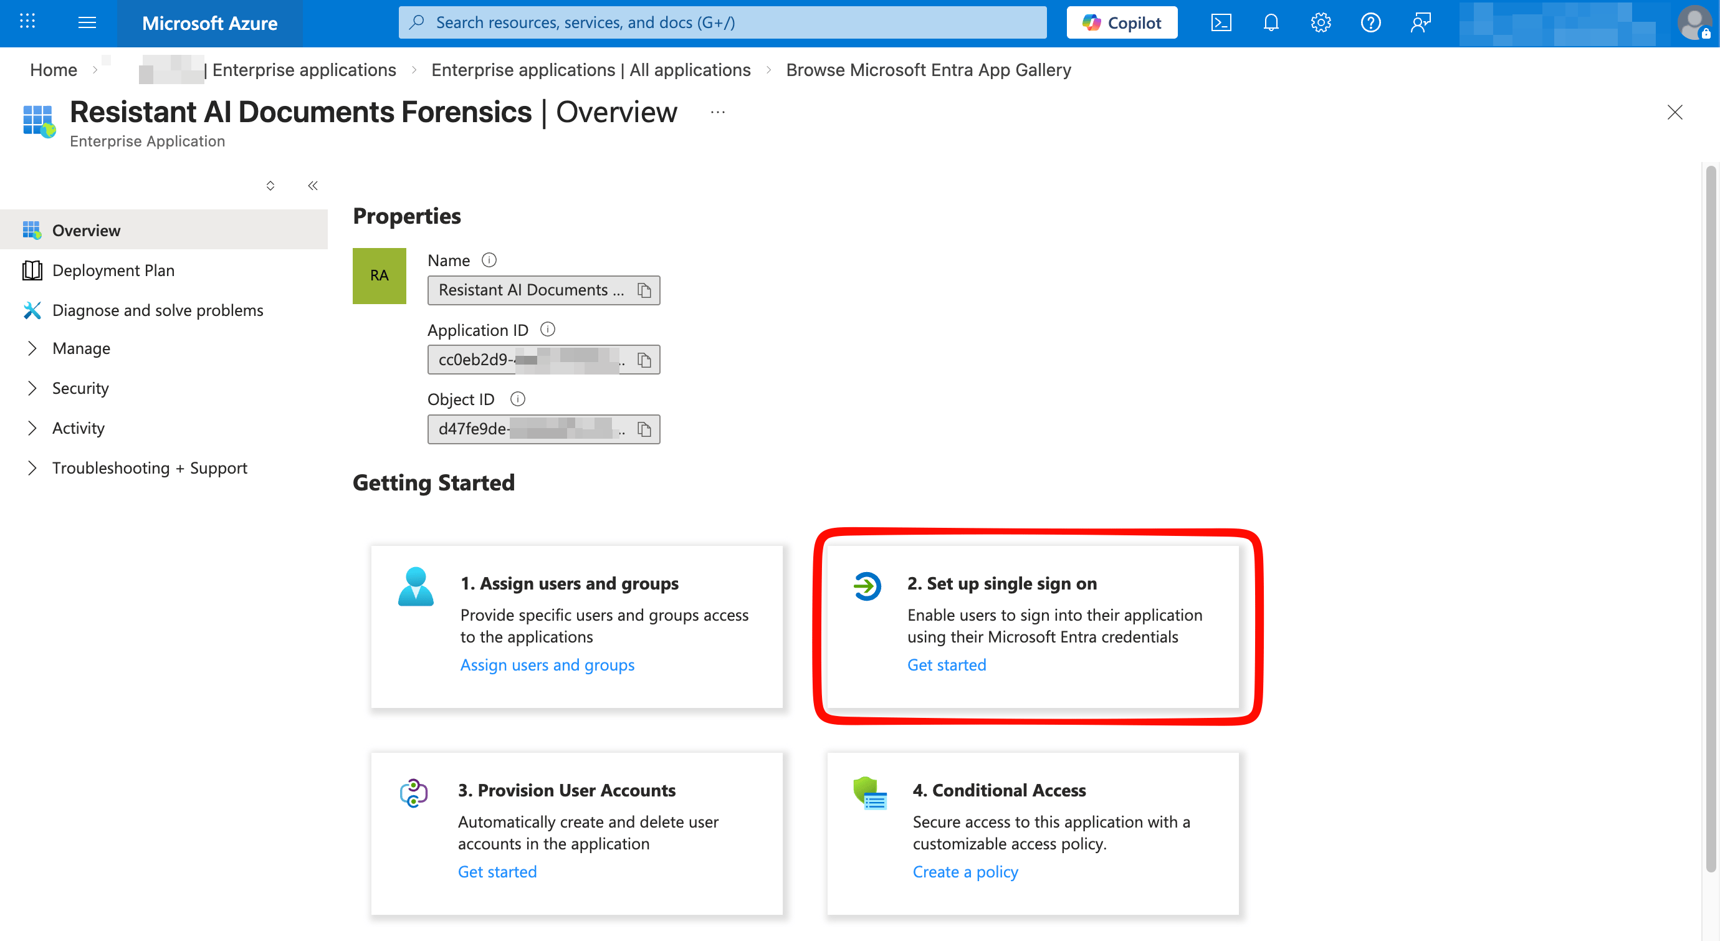This screenshot has width=1720, height=941.
Task: Click the Create a policy link
Action: tap(965, 872)
